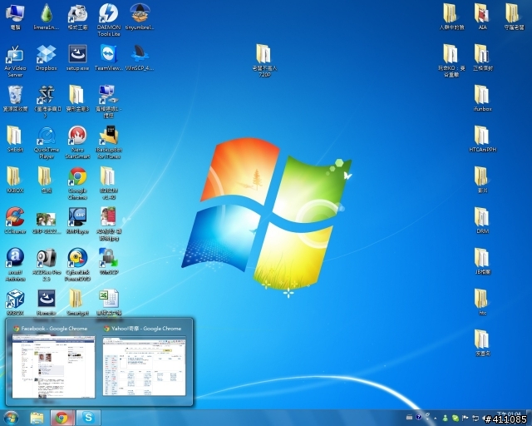Open iBackupBot for iTunes shortcut

tap(109, 142)
